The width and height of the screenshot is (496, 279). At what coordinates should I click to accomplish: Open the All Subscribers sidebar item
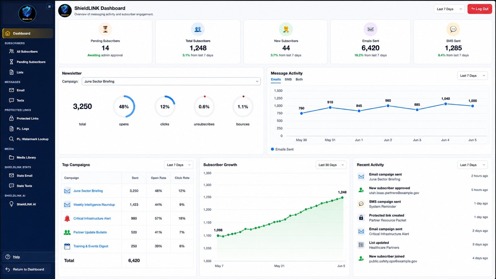[x=28, y=51]
